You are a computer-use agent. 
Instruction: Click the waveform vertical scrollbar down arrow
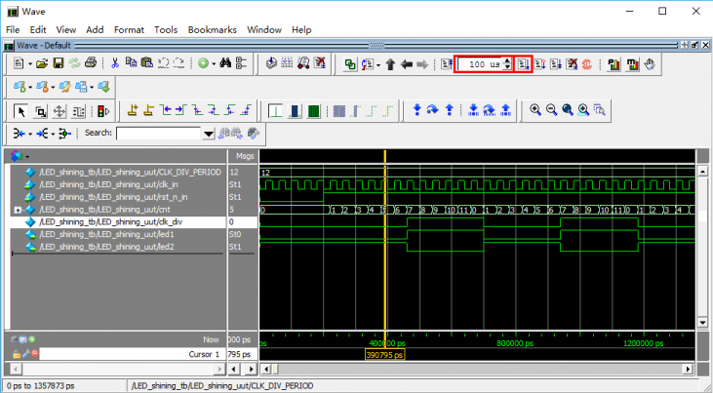[x=702, y=323]
